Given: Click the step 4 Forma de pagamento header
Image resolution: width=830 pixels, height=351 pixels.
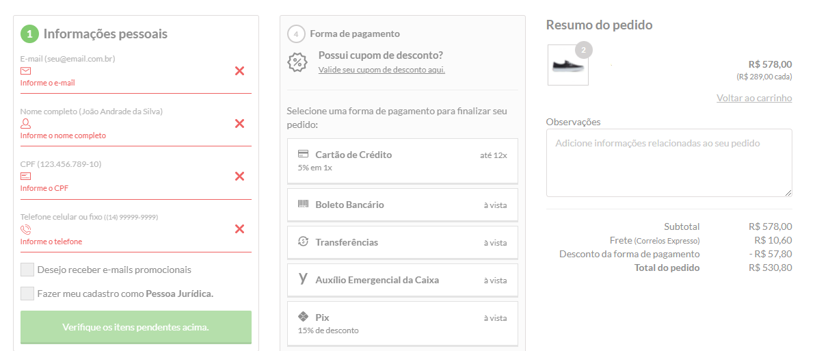Looking at the screenshot, I should pos(343,34).
